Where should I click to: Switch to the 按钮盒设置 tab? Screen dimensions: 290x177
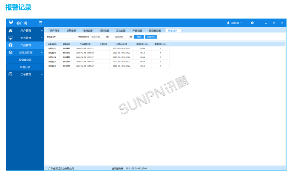[155, 30]
